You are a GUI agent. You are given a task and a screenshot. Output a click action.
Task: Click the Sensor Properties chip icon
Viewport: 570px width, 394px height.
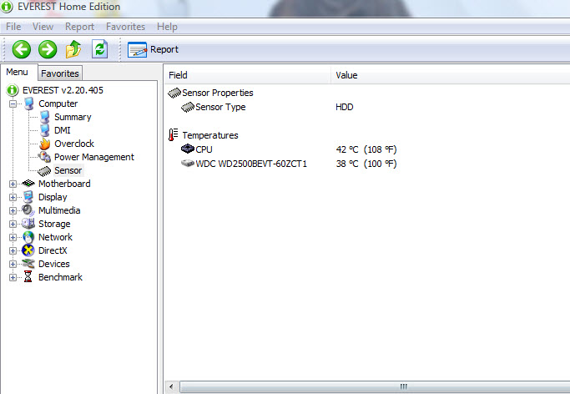pyautogui.click(x=174, y=93)
